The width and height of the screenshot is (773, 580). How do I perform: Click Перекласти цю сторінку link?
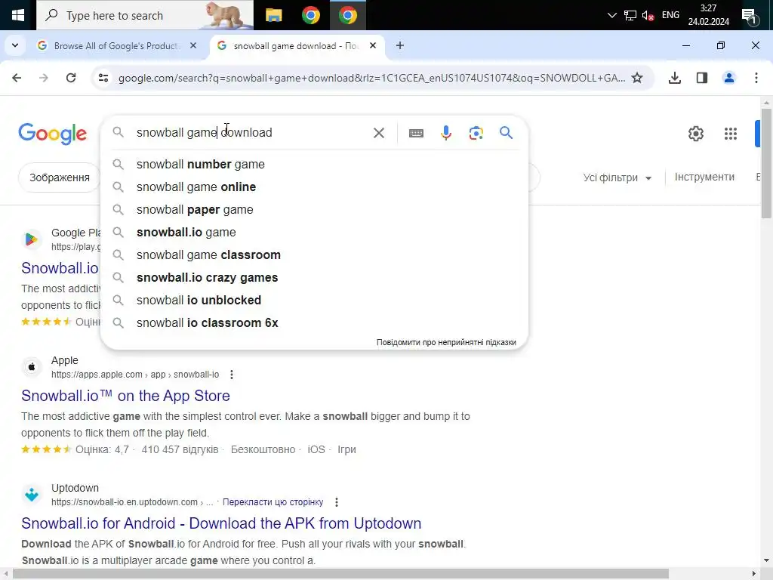pos(273,502)
